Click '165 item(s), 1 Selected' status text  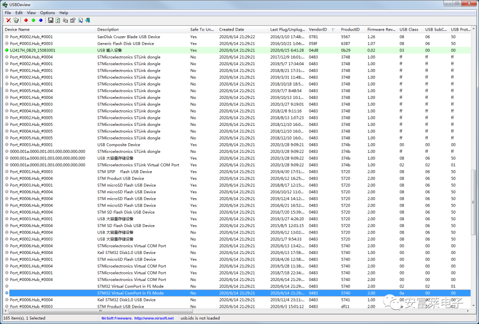[x=24, y=318]
